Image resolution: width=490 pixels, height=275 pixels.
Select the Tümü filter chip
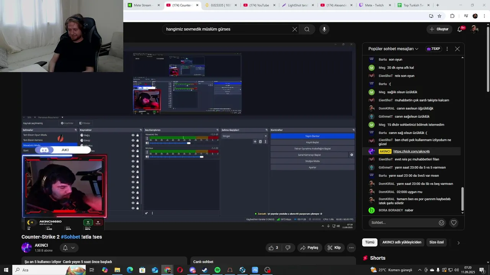point(369,242)
